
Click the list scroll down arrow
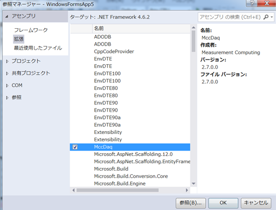[x=194, y=183]
